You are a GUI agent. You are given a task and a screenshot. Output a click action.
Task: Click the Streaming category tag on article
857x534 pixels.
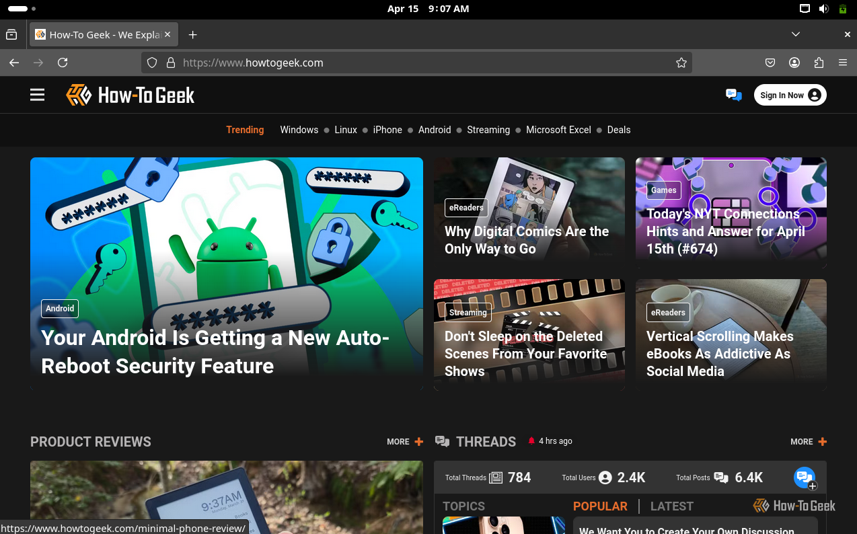[468, 313]
